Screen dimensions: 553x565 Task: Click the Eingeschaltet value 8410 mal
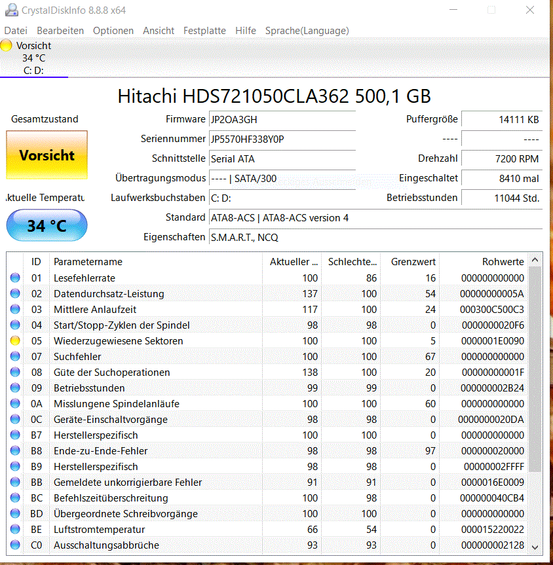click(x=502, y=178)
